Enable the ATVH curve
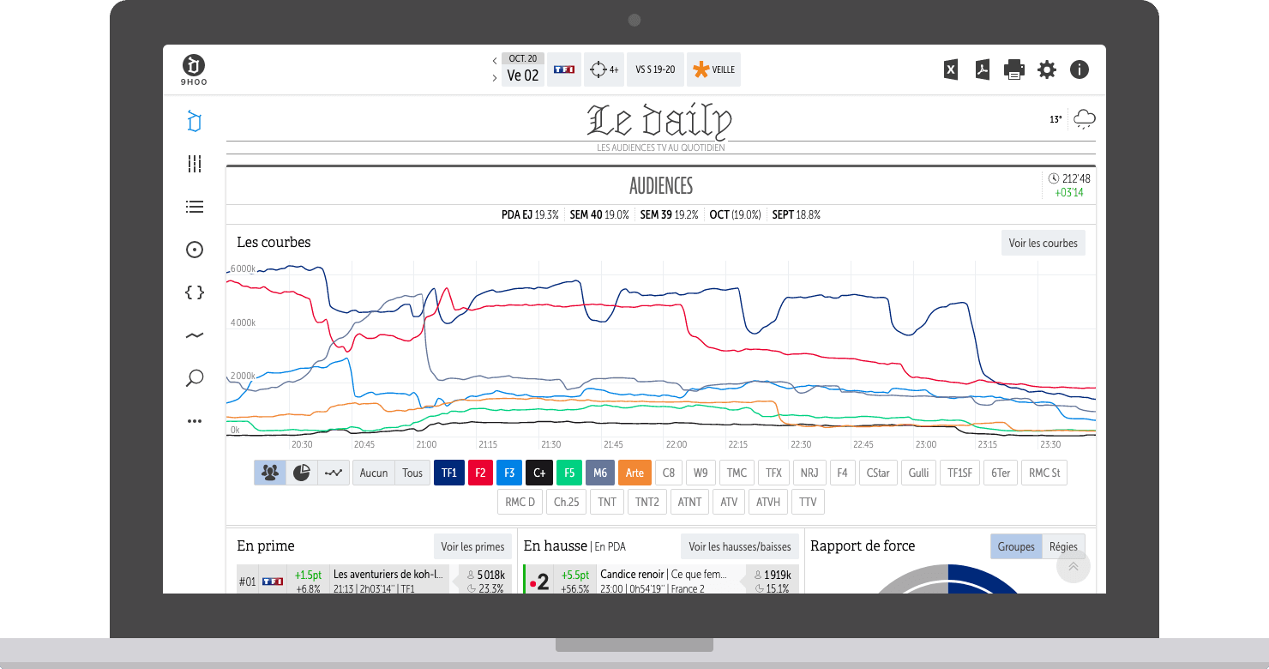This screenshot has width=1269, height=669. click(x=768, y=502)
